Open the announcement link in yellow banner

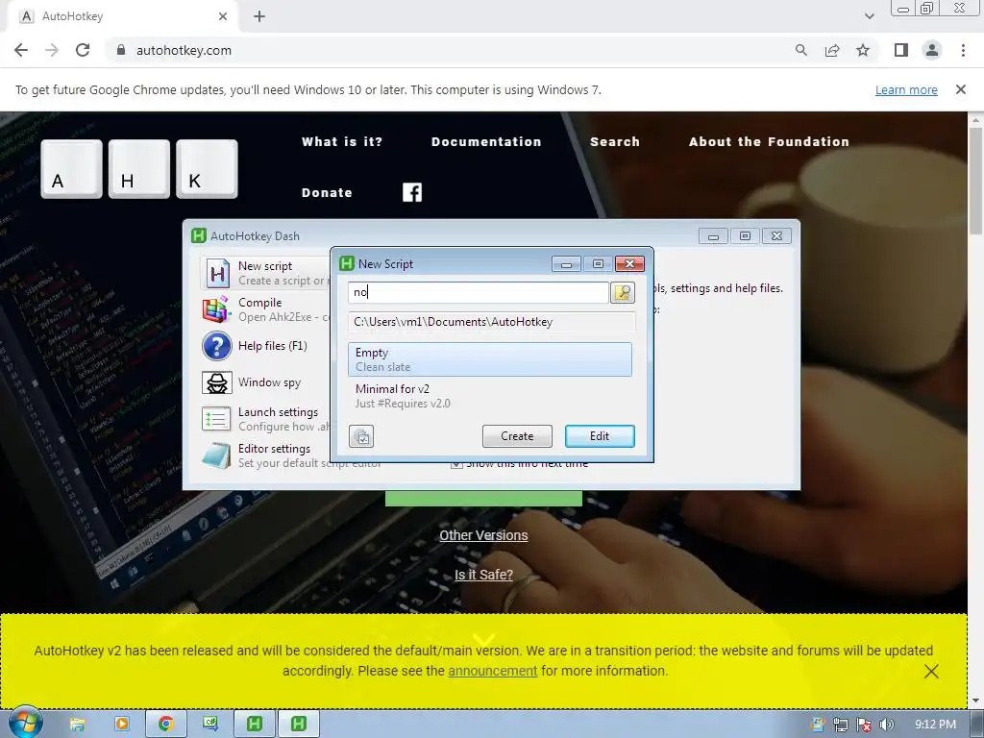(x=493, y=671)
